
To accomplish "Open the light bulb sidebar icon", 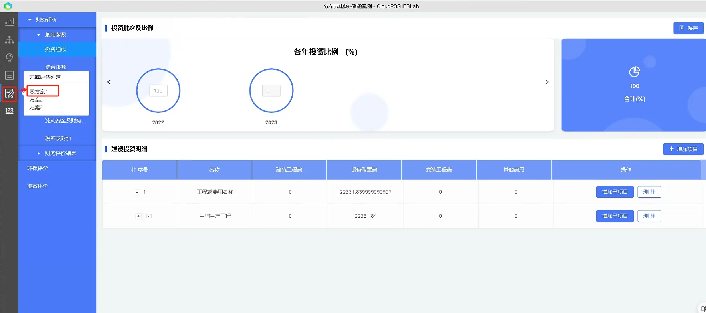I will click(x=9, y=57).
